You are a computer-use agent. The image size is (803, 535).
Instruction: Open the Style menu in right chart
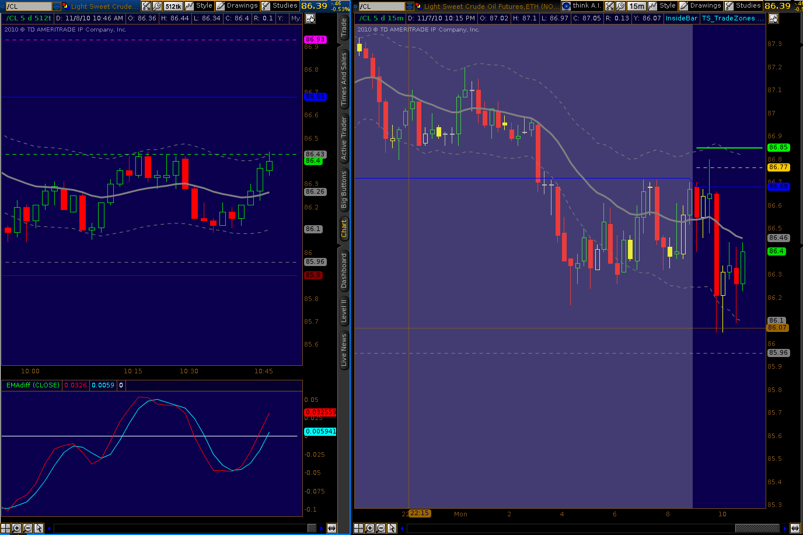[662, 6]
